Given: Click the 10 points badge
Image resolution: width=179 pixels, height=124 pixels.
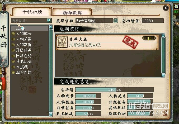Looking at the screenshot, I should [x=149, y=38].
